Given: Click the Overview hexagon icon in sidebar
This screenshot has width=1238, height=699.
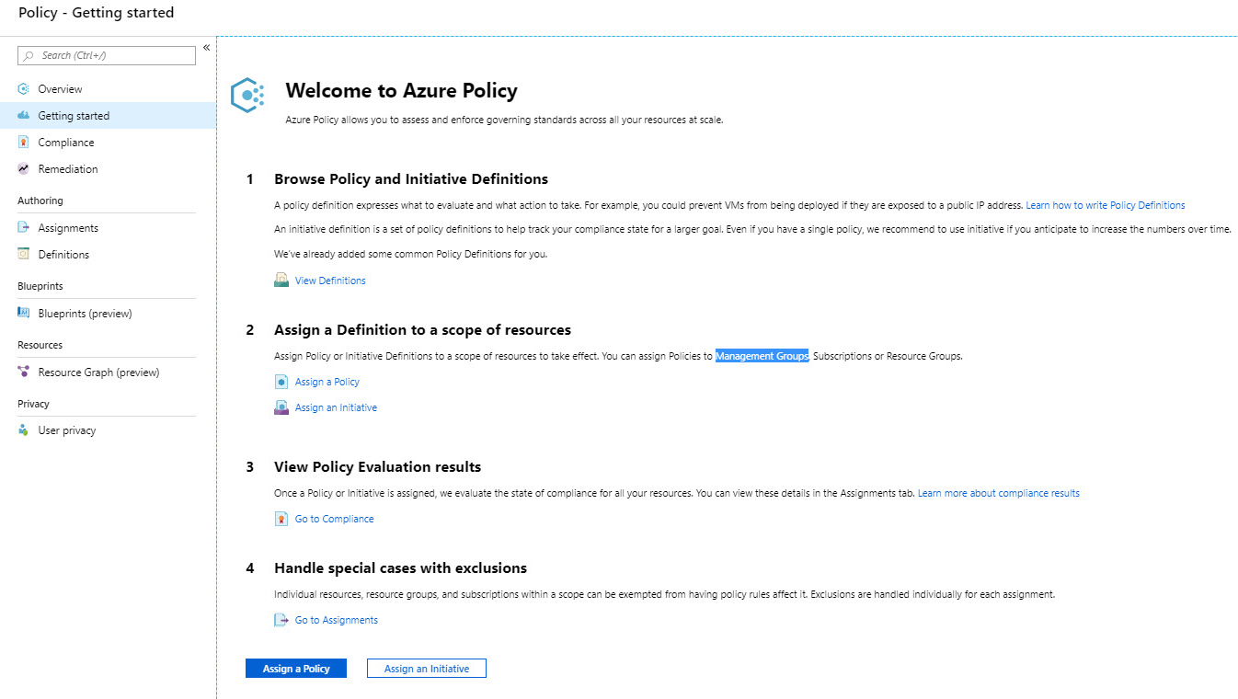Looking at the screenshot, I should click(x=24, y=89).
